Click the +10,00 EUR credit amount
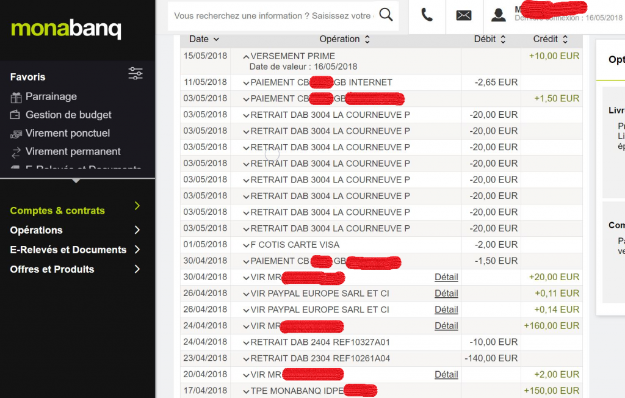This screenshot has width=625, height=398. click(x=554, y=56)
